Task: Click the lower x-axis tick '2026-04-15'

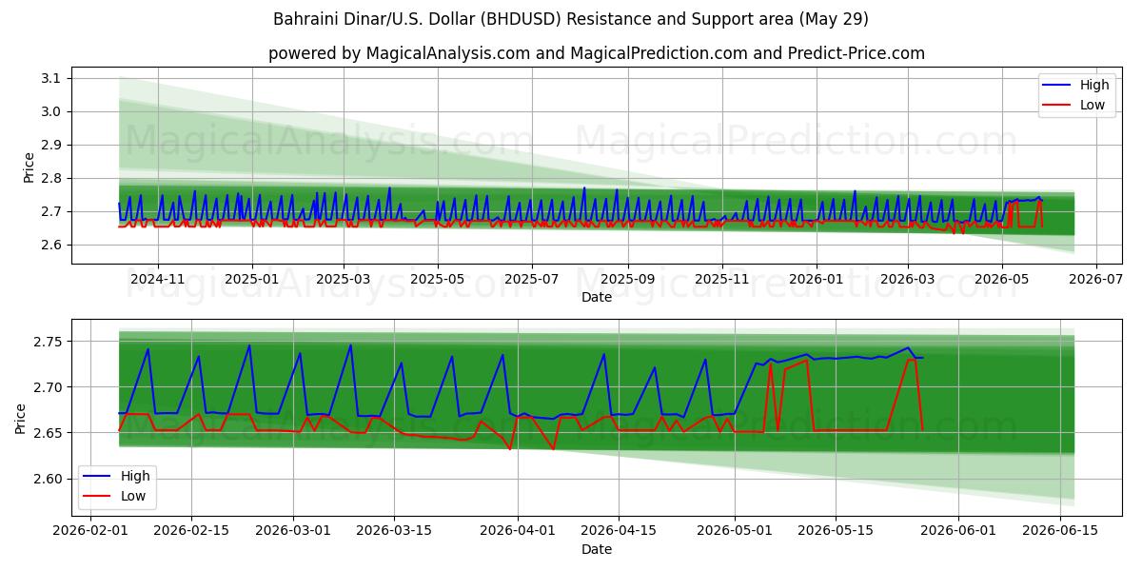Action: [619, 531]
